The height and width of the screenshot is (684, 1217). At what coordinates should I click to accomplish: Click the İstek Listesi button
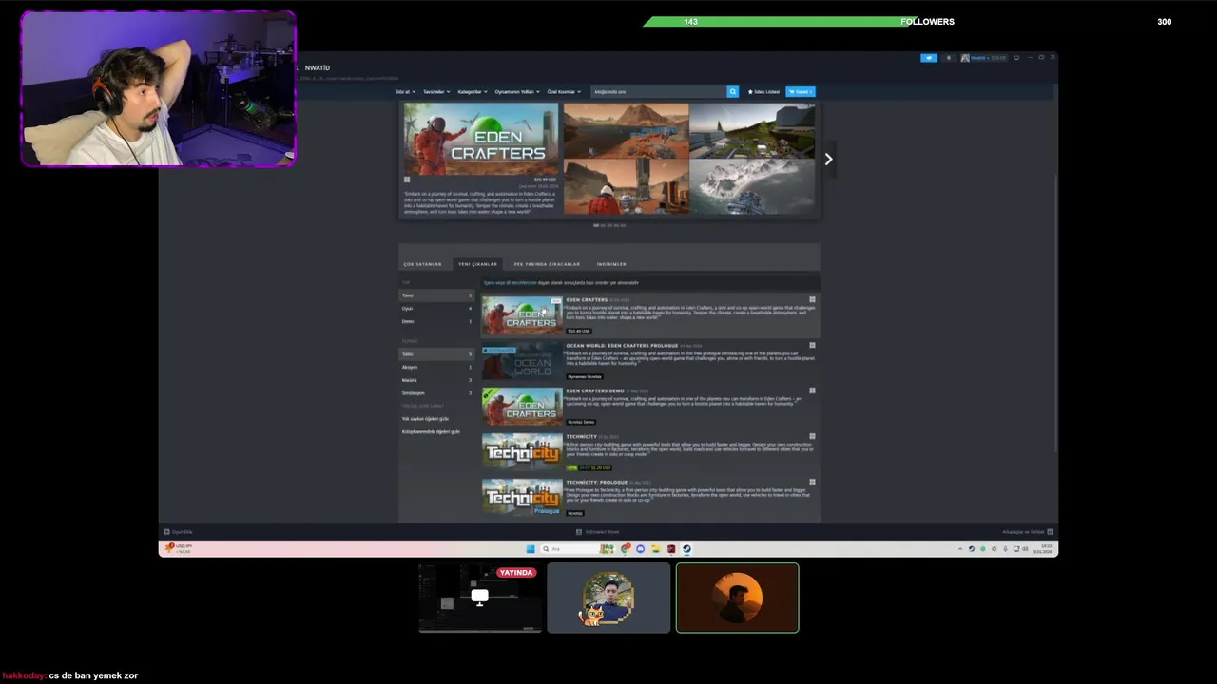click(x=763, y=92)
